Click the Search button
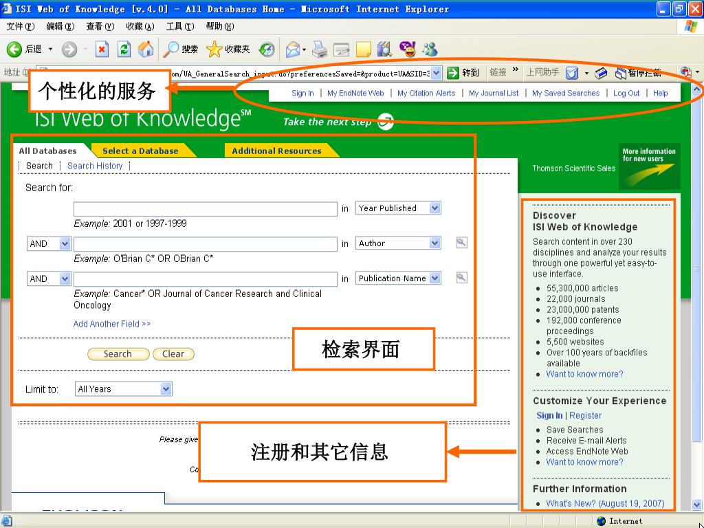Viewport: 704px width, 528px height. click(x=118, y=354)
